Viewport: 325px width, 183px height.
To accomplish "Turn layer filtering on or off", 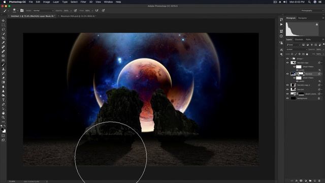I will (323, 44).
